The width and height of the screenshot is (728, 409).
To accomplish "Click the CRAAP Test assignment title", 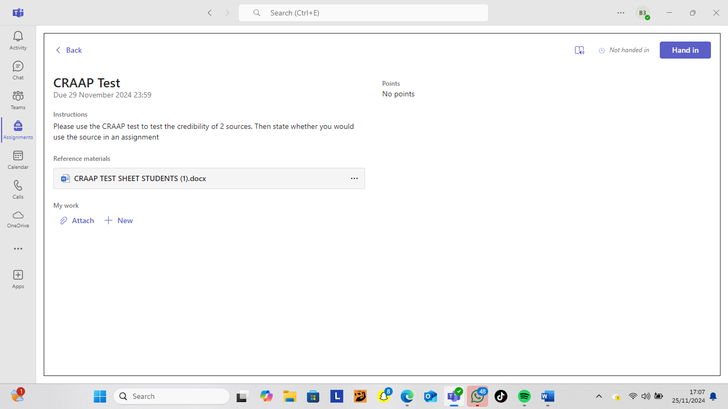I will click(87, 83).
